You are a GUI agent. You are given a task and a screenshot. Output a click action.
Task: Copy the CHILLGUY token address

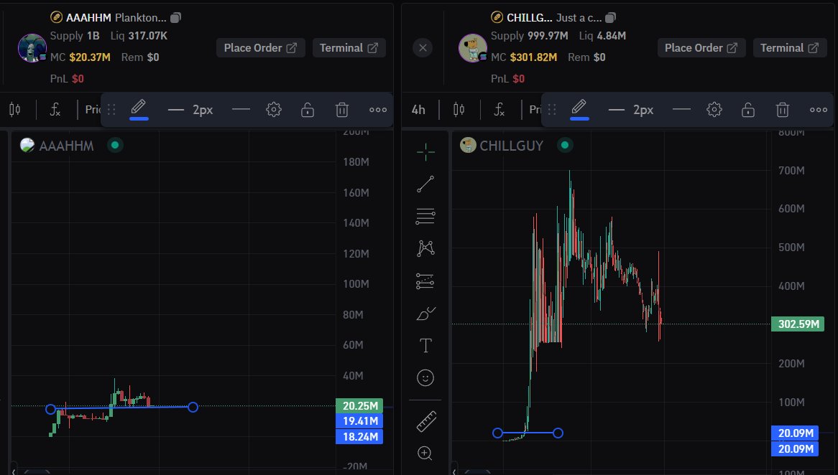[610, 18]
